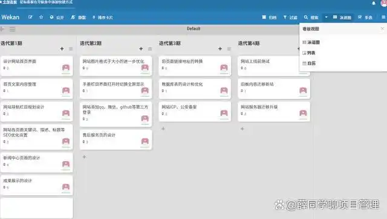The width and height of the screenshot is (387, 219).
Task: Open the 网站导航栏目规划设计 card
Action: pyautogui.click(x=36, y=112)
